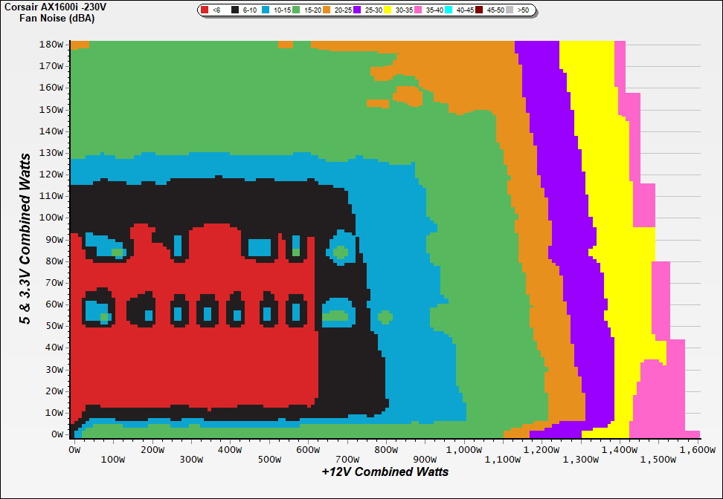Click the black 6-10 legend swatch
Viewport: 723px width, 499px height.
tap(236, 10)
